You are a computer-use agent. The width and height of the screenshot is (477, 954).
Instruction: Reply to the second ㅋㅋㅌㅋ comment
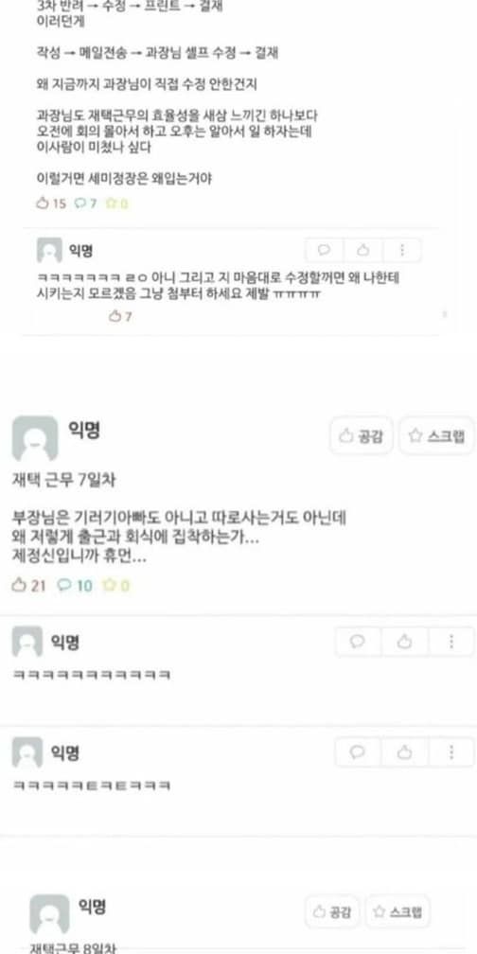point(359,752)
